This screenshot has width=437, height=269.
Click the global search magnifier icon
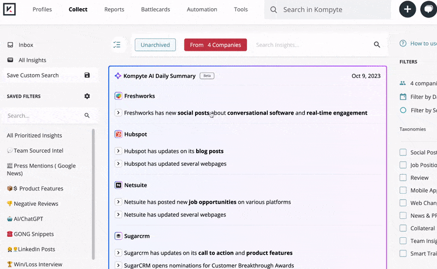point(274,10)
